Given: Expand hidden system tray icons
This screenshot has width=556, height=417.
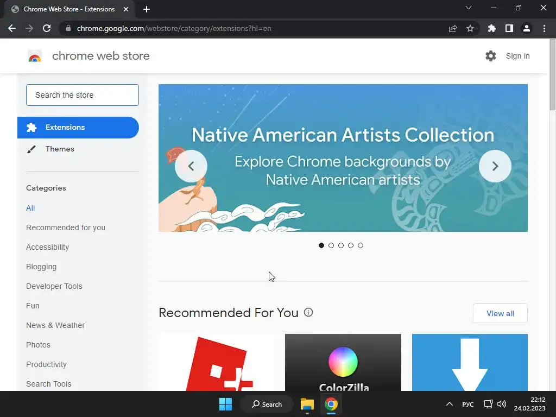Looking at the screenshot, I should pyautogui.click(x=449, y=404).
